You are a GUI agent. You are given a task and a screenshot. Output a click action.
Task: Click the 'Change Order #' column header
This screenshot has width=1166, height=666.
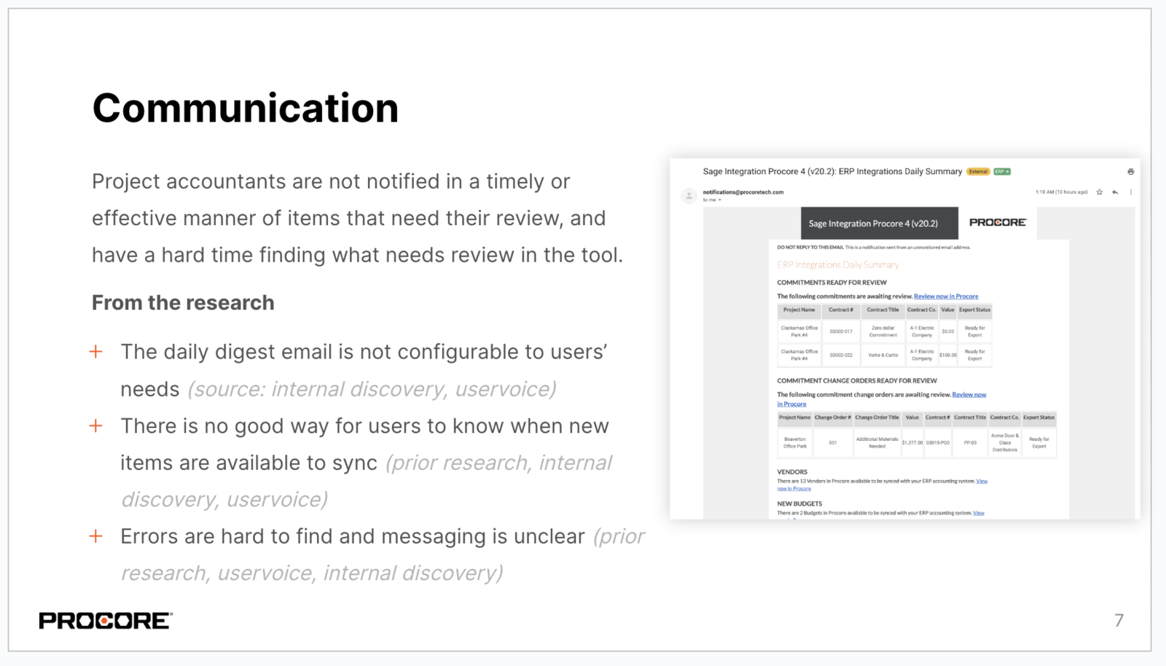click(833, 418)
